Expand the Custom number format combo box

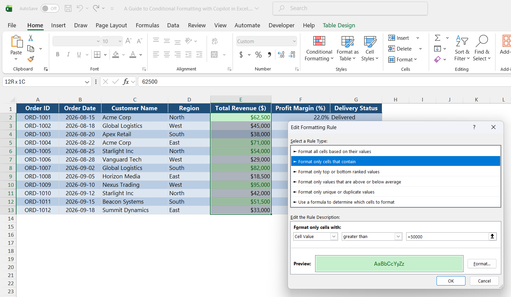[x=294, y=41]
